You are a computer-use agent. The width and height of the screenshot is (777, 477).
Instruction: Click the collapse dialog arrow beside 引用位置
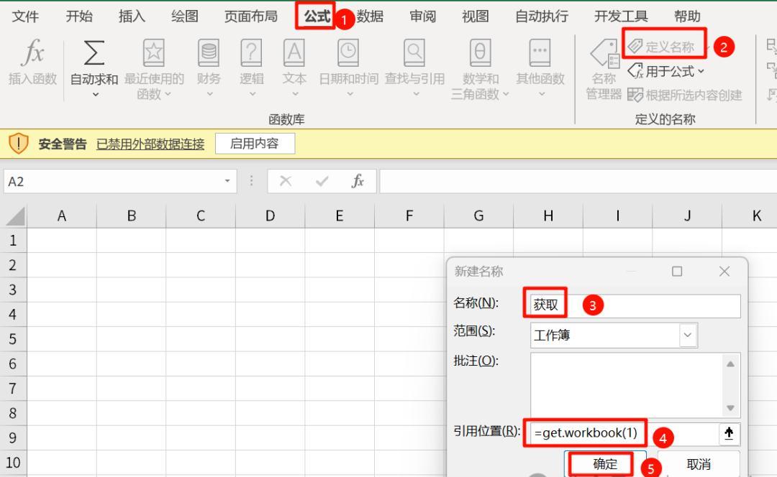(729, 433)
